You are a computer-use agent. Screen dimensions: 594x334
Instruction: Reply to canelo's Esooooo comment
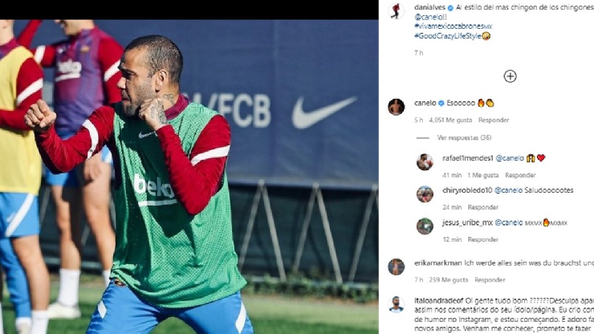[493, 120]
